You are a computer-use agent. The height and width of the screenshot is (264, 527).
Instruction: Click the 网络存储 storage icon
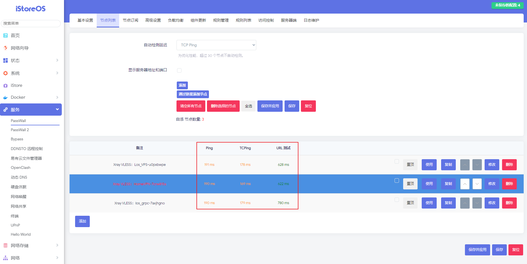click(x=5, y=245)
